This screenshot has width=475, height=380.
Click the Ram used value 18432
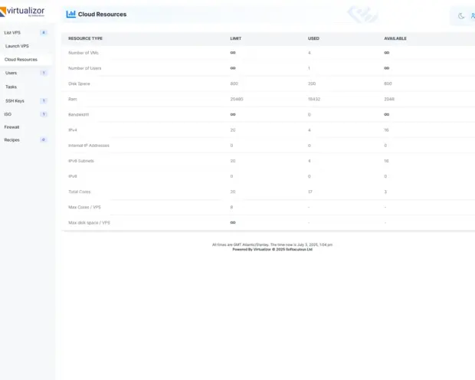coord(314,99)
